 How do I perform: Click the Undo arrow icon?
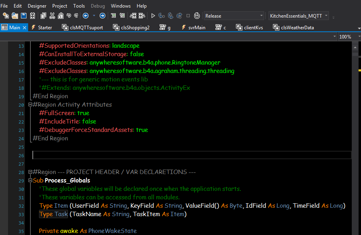[69, 16]
